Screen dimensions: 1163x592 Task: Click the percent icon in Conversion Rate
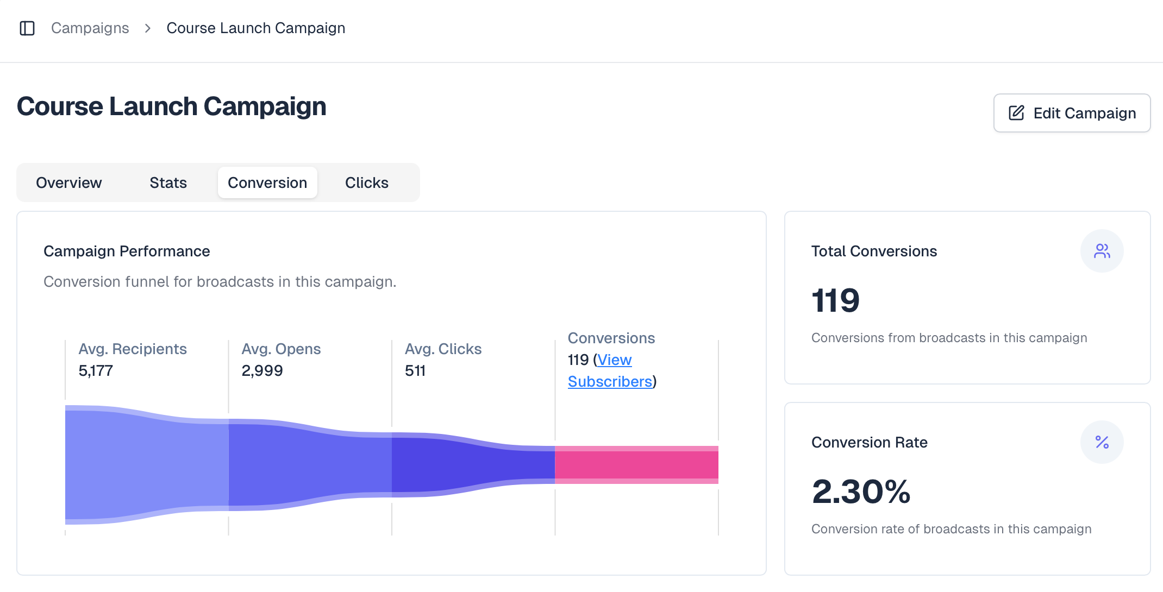point(1102,442)
